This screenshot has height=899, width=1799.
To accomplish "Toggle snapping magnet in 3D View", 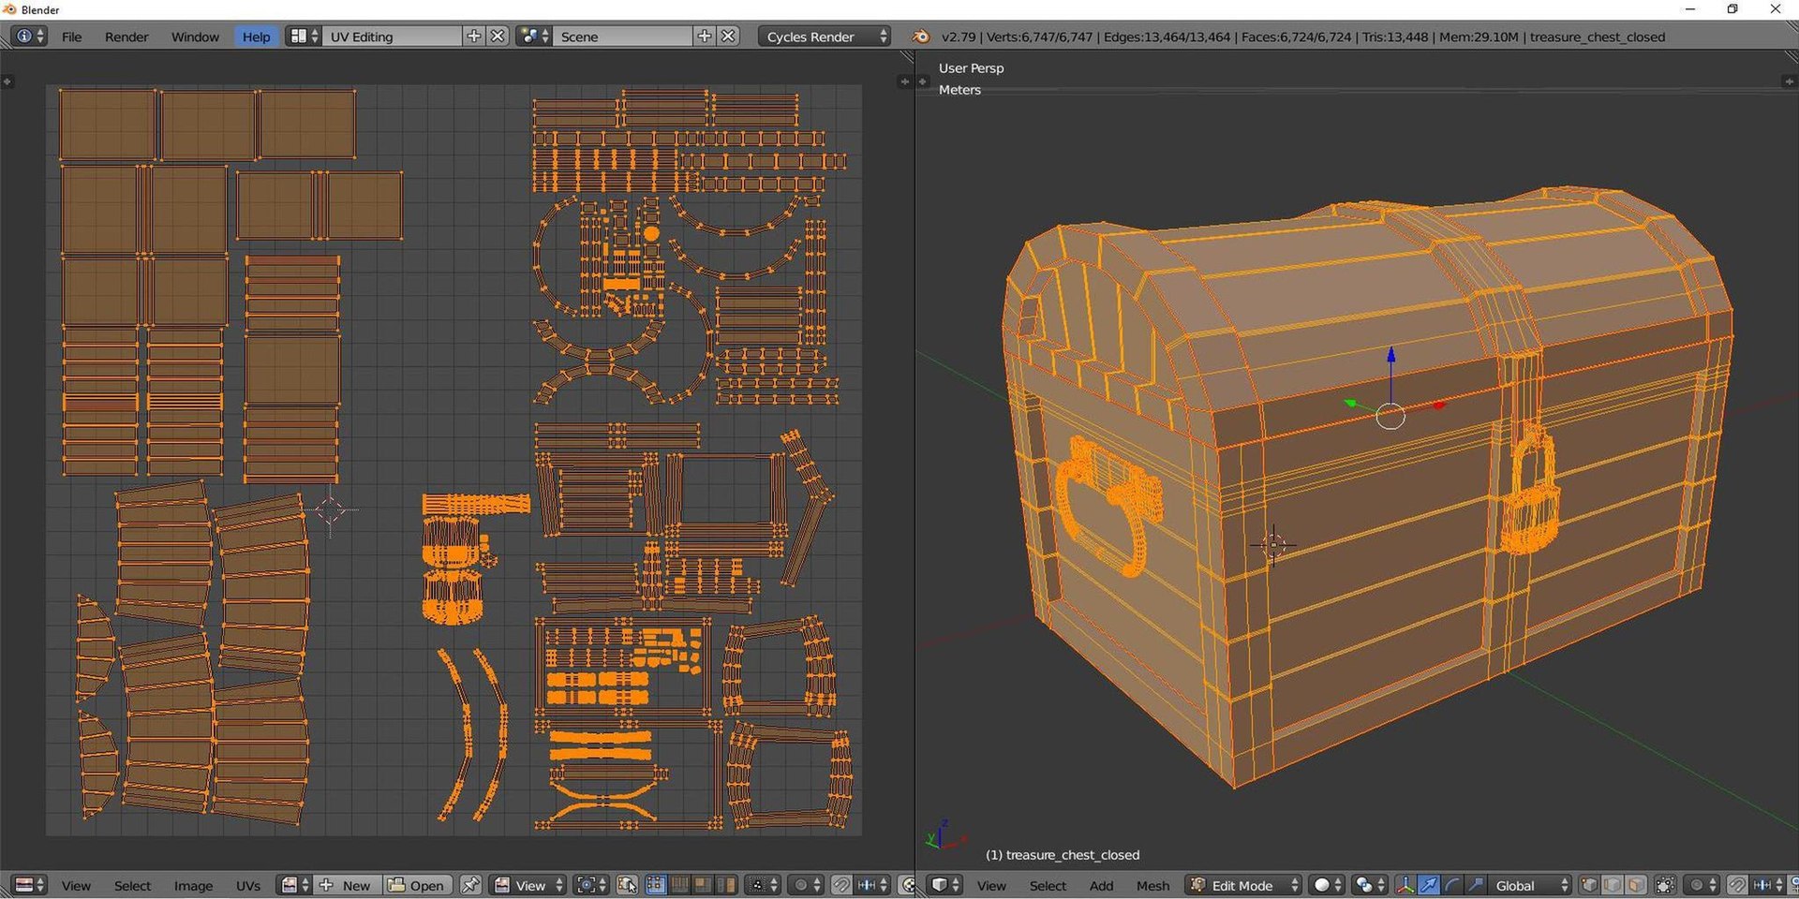I will 1737,885.
